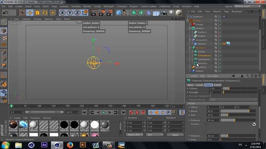Open the Layout Startup dropdown
Screen dimensions: 266x149
247,6
